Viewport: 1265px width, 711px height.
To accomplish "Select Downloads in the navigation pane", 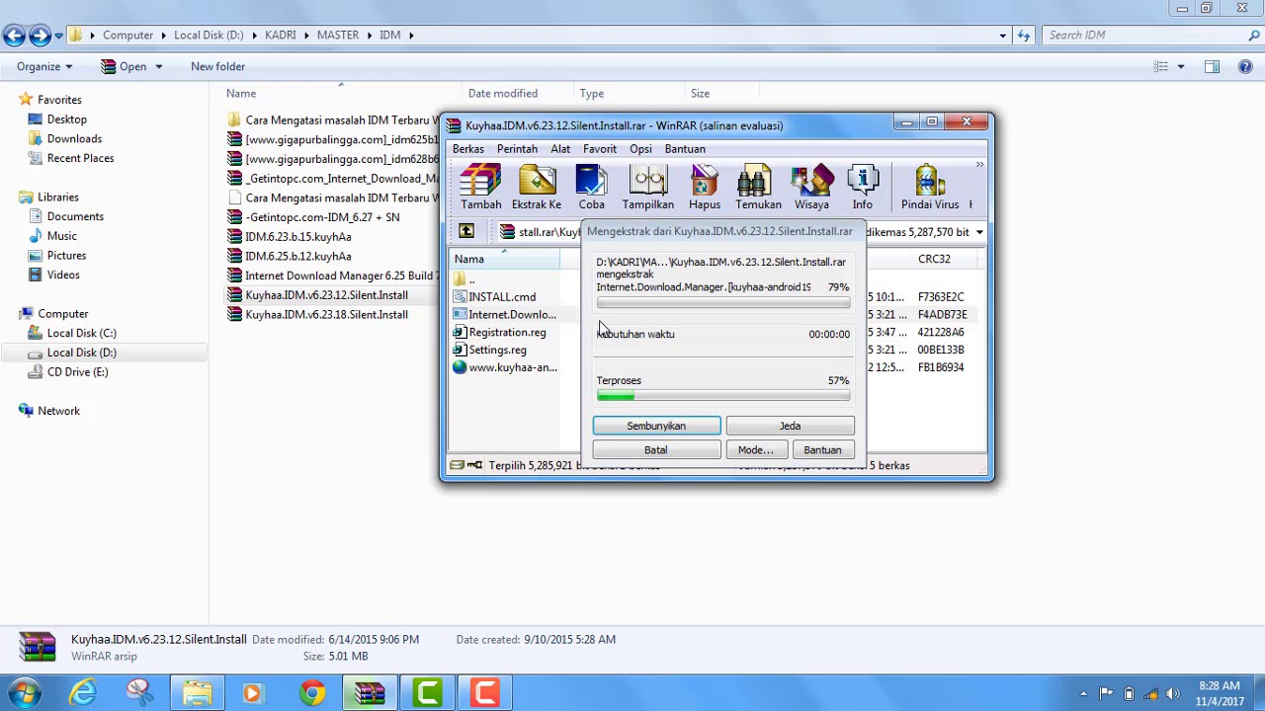I will 74,139.
